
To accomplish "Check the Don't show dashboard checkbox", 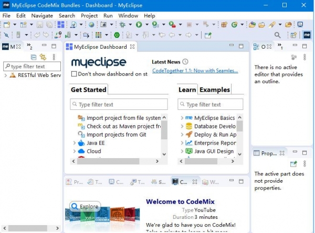I will coord(74,74).
